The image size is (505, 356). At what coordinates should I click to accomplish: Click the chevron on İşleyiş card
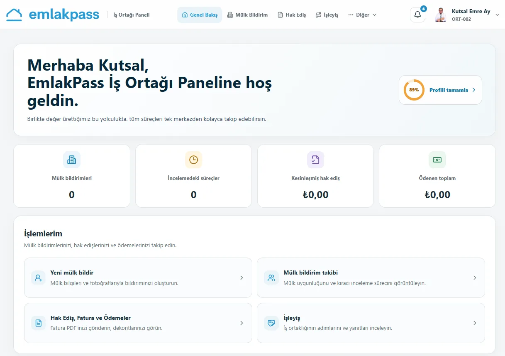[475, 323]
